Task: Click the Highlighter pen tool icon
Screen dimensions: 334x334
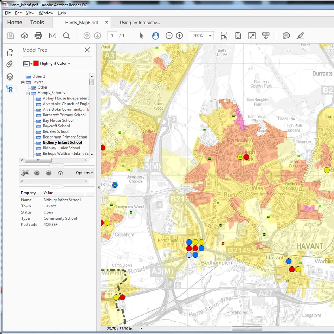Action: tap(300, 36)
